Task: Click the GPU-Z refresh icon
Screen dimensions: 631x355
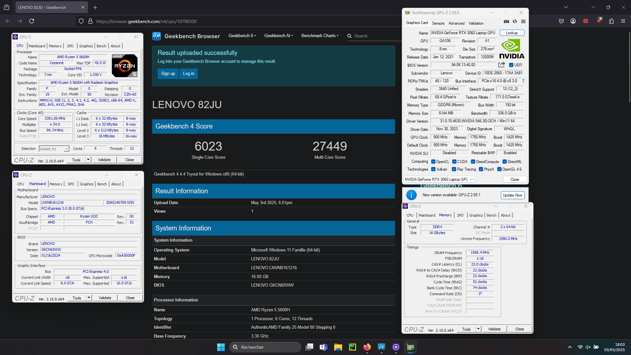Action: (x=515, y=21)
